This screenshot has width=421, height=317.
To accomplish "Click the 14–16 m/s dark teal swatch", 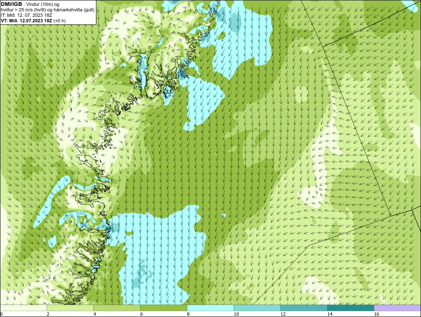I will coord(351,308).
